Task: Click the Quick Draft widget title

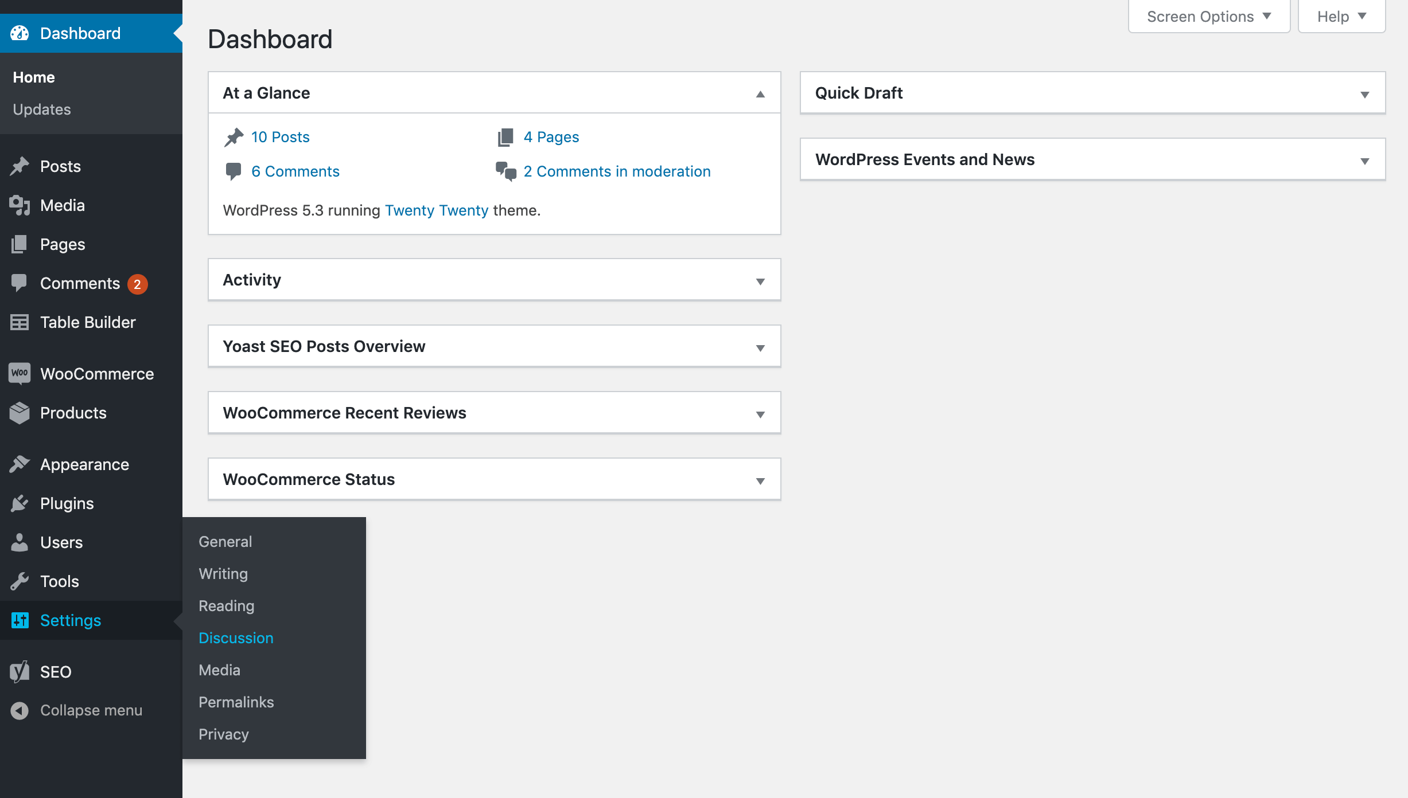Action: pos(859,93)
